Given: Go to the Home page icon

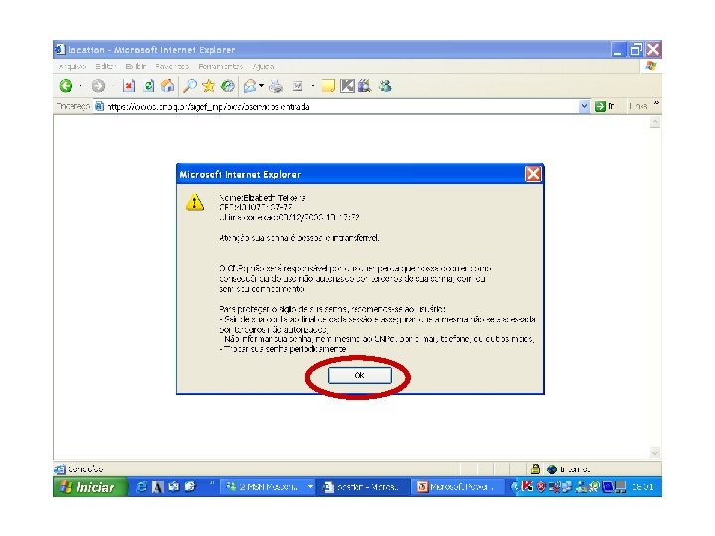Looking at the screenshot, I should [x=168, y=86].
